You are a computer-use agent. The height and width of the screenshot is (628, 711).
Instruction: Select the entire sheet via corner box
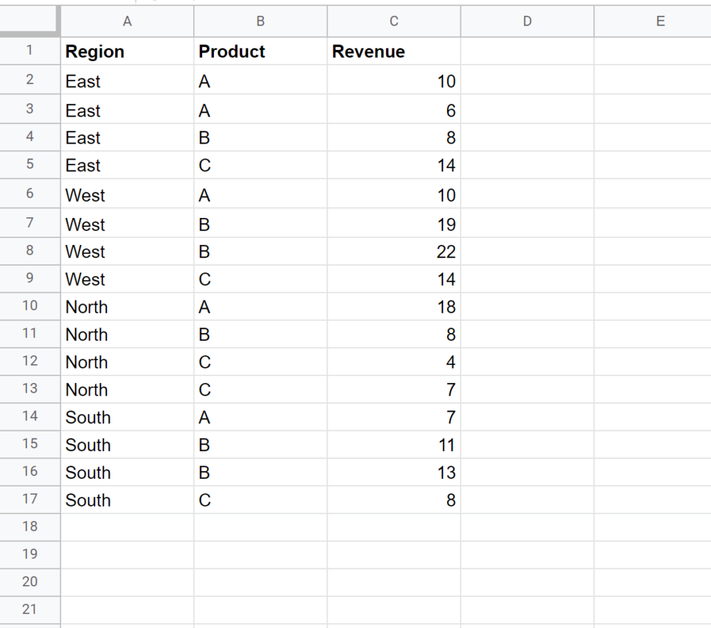pyautogui.click(x=31, y=22)
